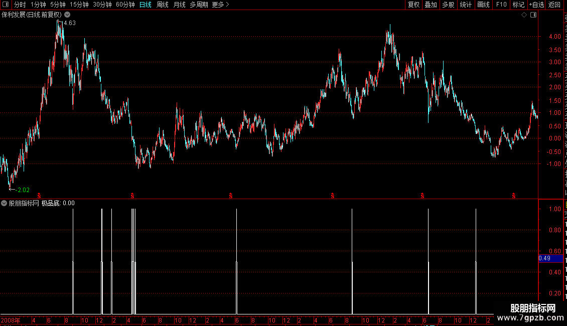Click the diamond icon above chart
Image resolution: width=567 pixels, height=326 pixels.
(x=524, y=15)
